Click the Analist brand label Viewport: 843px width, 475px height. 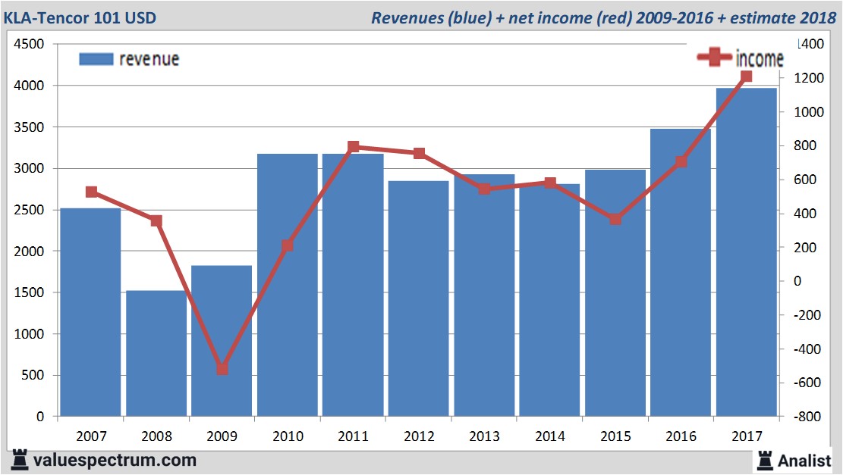tap(804, 460)
